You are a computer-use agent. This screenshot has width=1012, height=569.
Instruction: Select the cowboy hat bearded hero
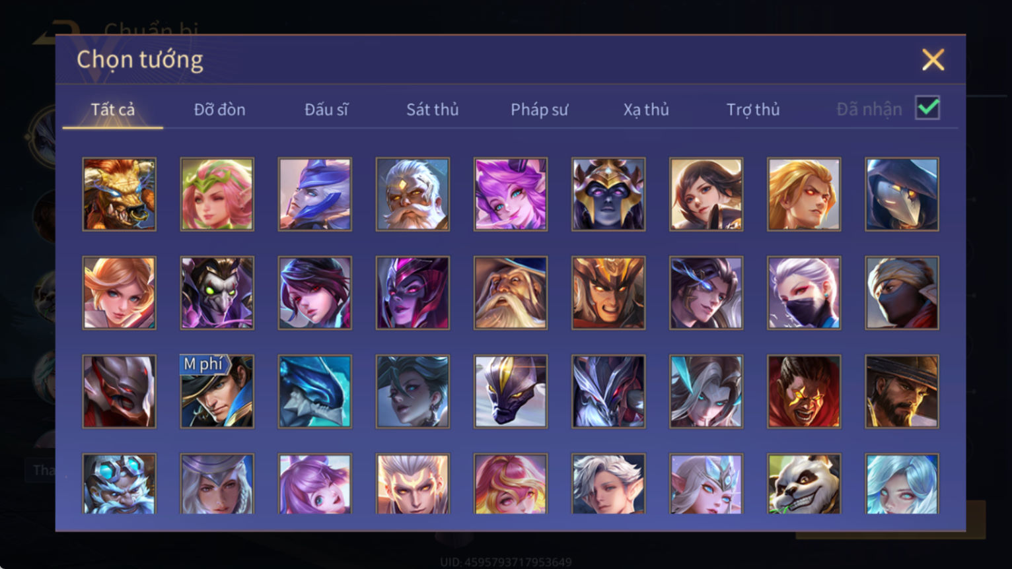(x=902, y=391)
